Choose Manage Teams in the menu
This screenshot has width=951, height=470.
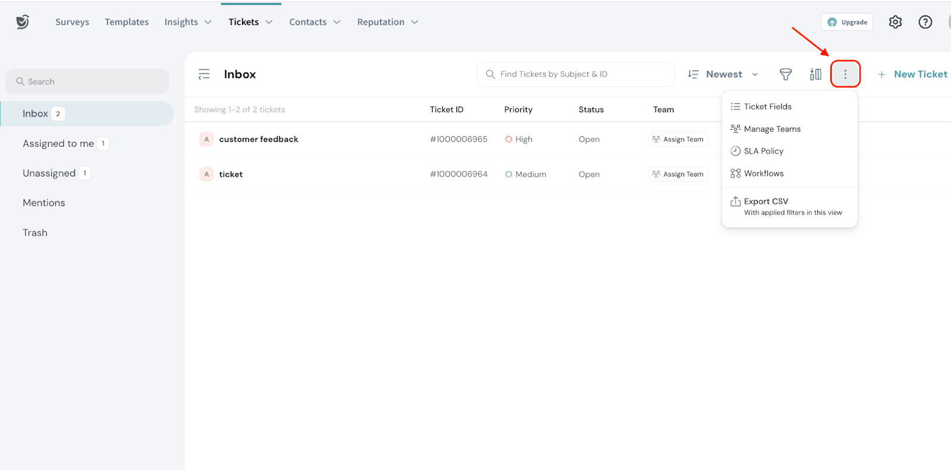pyautogui.click(x=771, y=129)
